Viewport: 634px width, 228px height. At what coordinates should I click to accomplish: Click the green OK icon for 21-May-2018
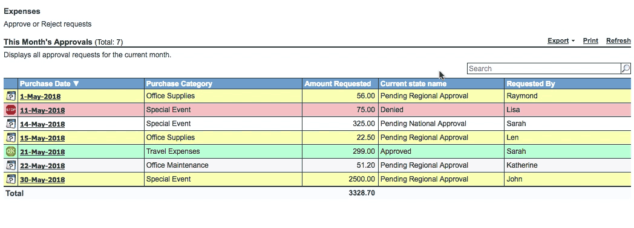tap(11, 151)
